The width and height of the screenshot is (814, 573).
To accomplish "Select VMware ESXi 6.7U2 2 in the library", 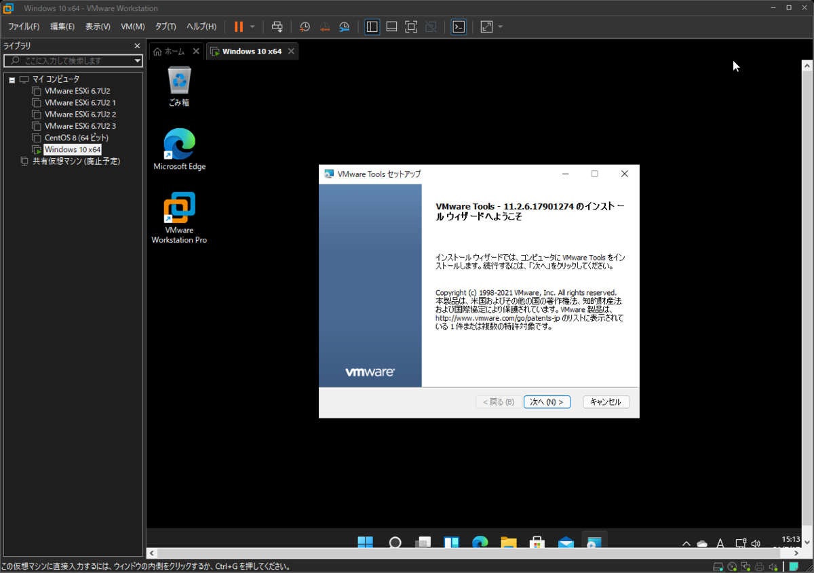I will (80, 114).
